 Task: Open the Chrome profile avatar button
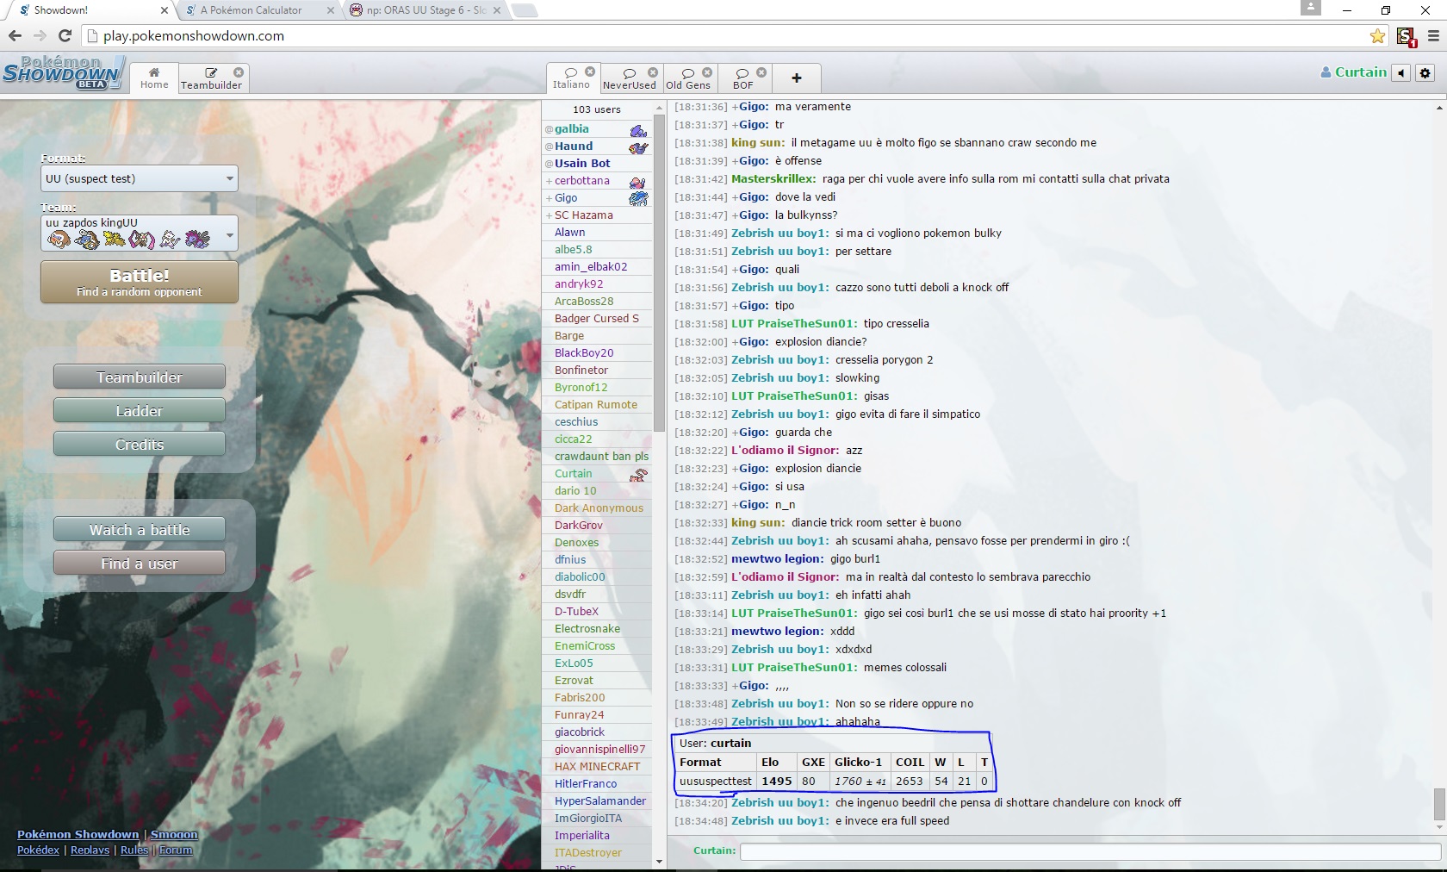(1310, 8)
